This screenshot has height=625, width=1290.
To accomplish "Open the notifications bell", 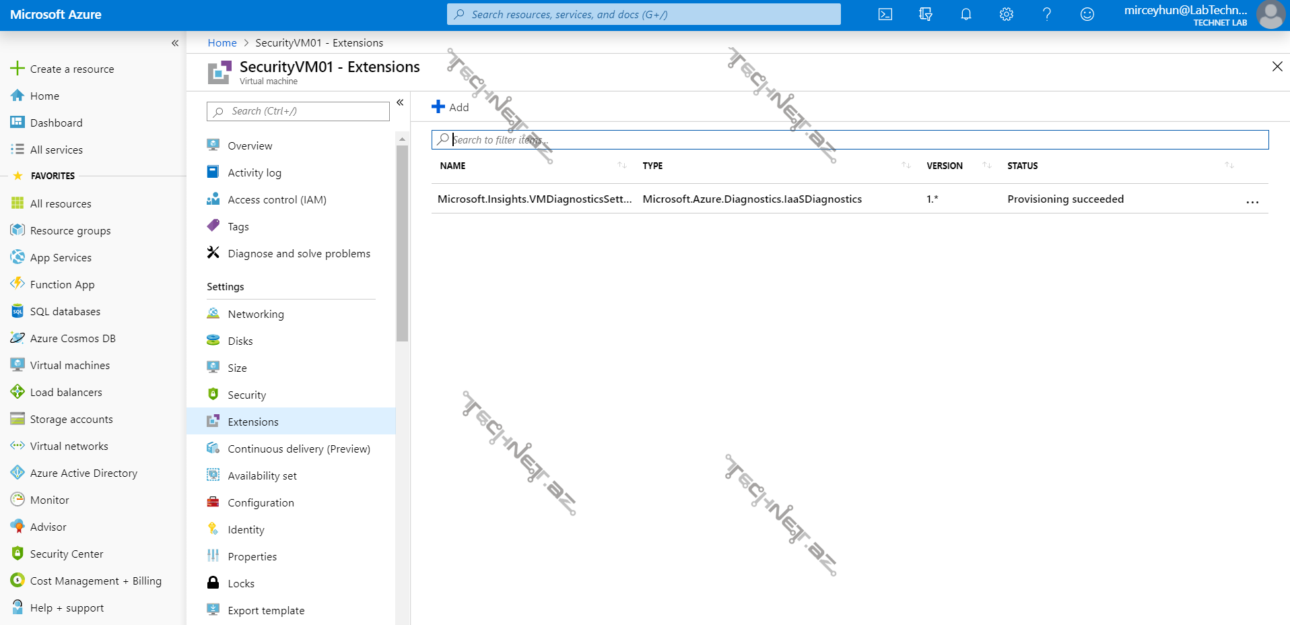I will (965, 14).
